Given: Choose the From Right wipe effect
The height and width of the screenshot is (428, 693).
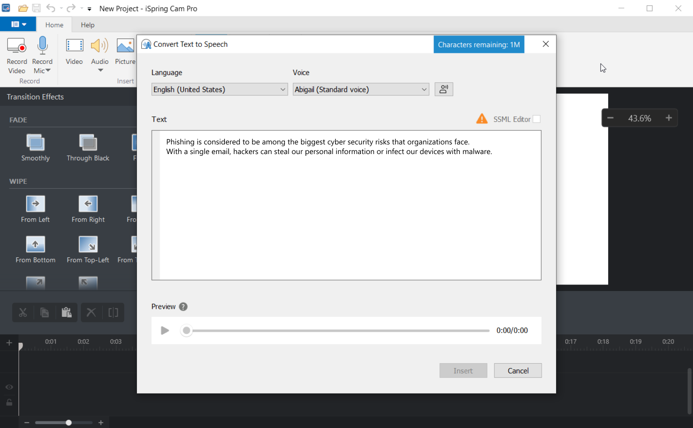Looking at the screenshot, I should 88,209.
